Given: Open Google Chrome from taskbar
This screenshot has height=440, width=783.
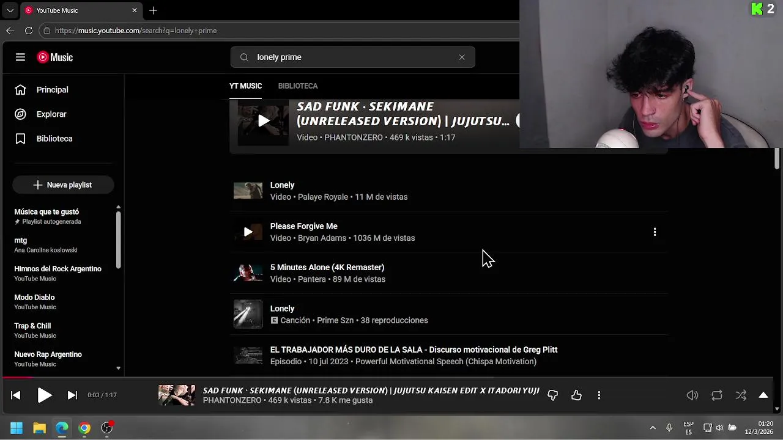Looking at the screenshot, I should (x=84, y=428).
